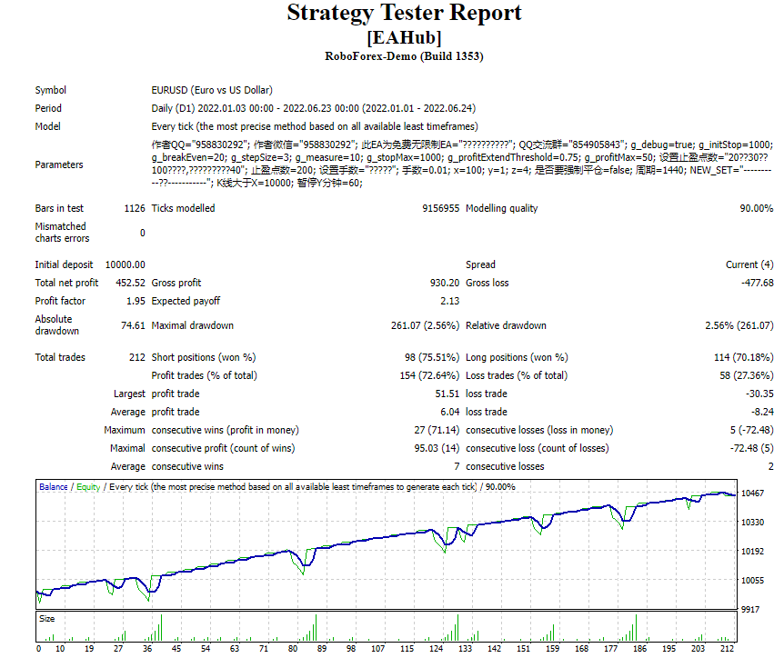Select the Daily (D1) period value

point(314,108)
